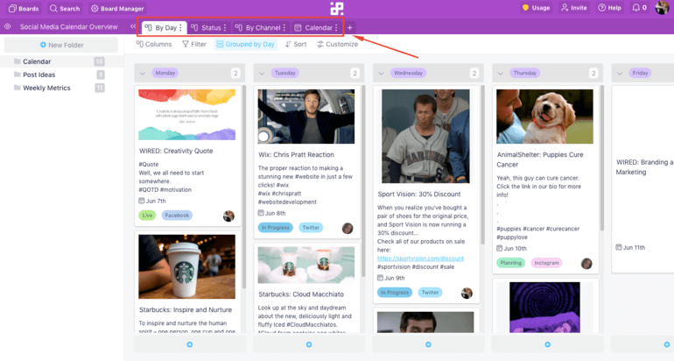
Task: Toggle the eye icon beside board title
Action: click(x=7, y=26)
